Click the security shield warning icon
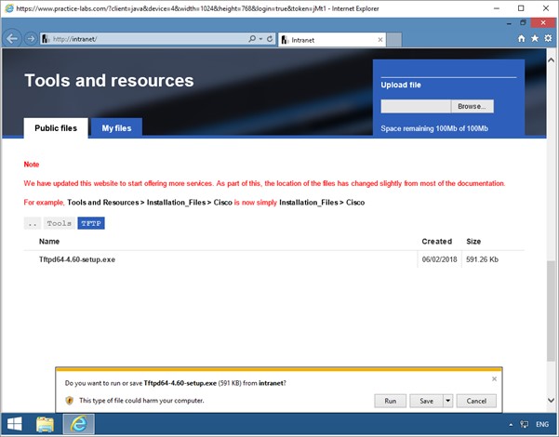Screen dimensions: 559x437 tap(70, 401)
